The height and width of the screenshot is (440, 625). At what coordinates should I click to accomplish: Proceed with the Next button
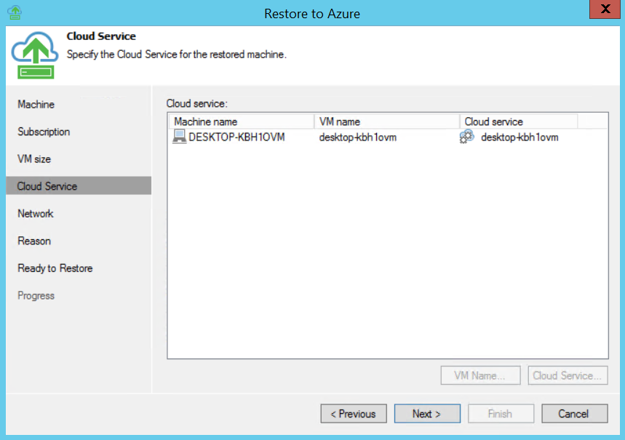(427, 414)
